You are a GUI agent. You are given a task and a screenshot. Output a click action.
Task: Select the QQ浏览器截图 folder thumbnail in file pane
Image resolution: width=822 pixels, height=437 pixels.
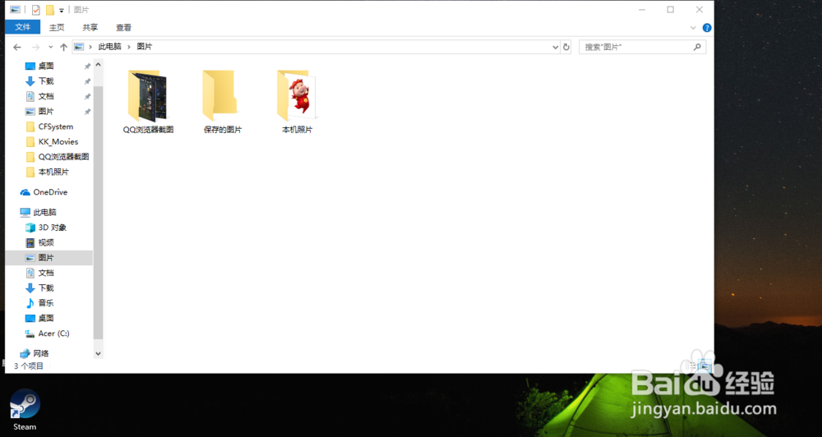coord(147,96)
